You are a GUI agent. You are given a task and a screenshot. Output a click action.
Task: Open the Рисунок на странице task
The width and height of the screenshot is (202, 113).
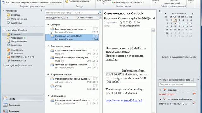pos(173,104)
